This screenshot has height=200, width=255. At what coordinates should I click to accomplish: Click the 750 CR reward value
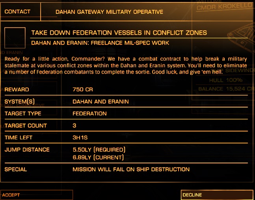point(83,90)
